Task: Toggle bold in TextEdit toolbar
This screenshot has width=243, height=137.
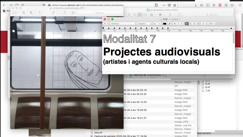Action: point(175,24)
